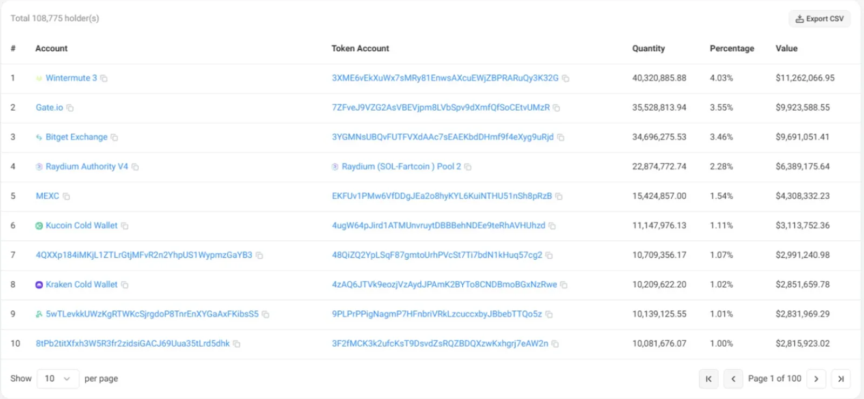Open account 4QXXp184iMKjL1ZTLrGtjMFvR2n2YhpUS1WypmzGaYB3

click(144, 255)
